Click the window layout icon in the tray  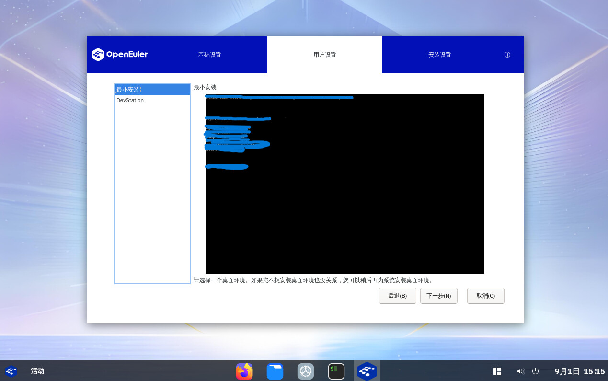[x=497, y=371]
